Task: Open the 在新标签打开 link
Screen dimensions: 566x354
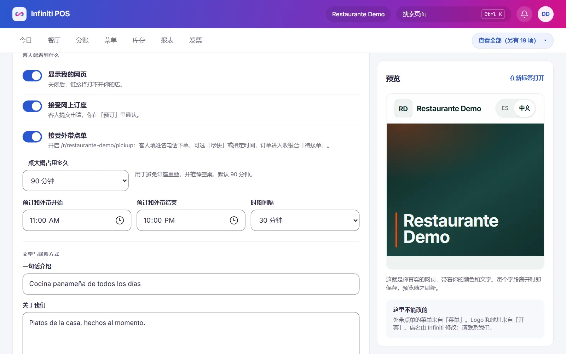Action: point(527,78)
